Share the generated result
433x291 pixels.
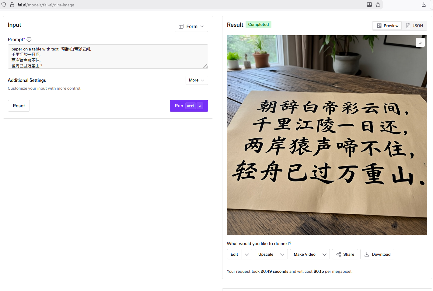(x=345, y=255)
